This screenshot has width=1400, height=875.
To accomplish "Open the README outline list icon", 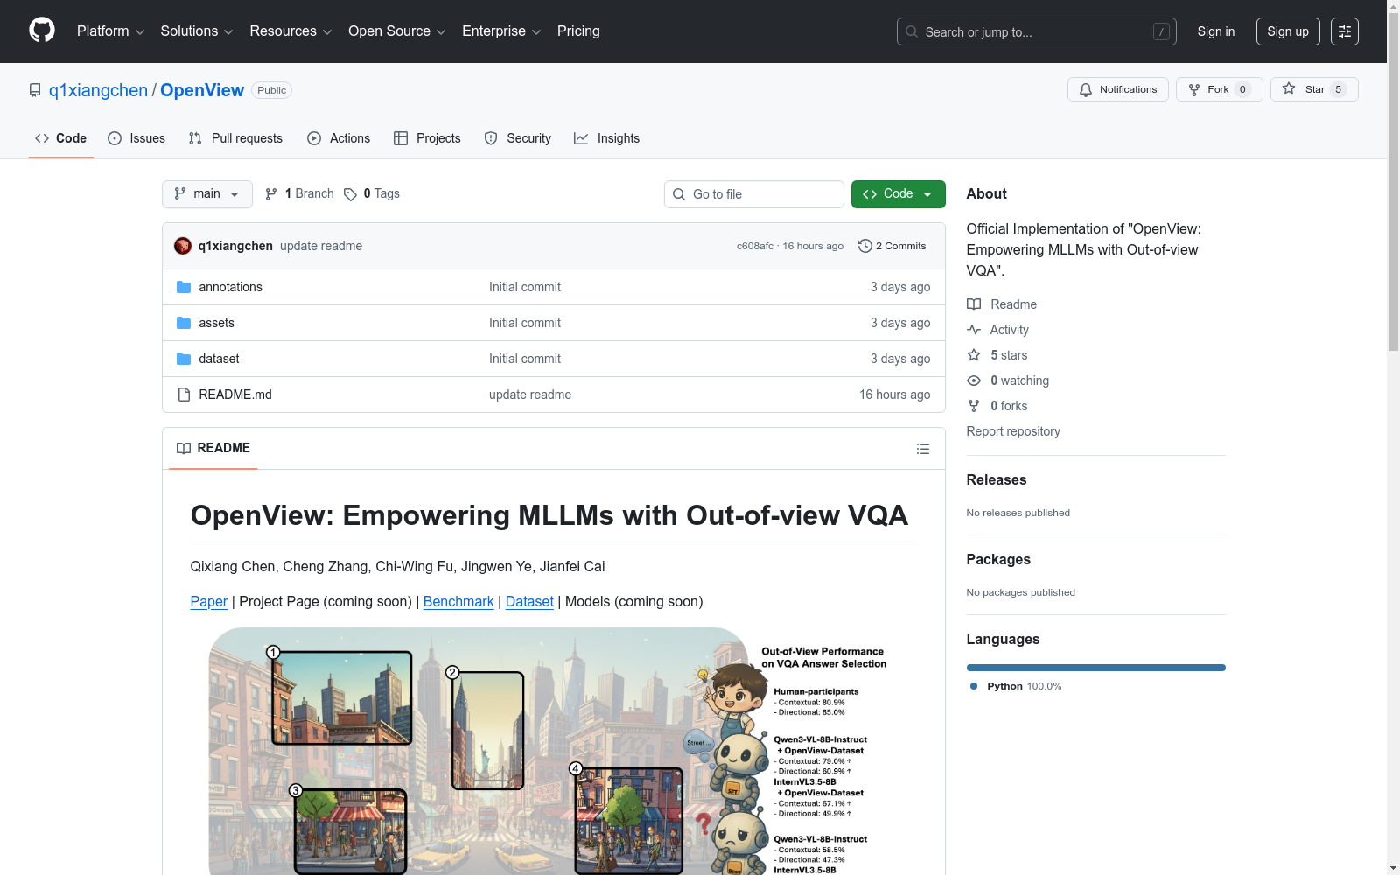I will coord(922,449).
